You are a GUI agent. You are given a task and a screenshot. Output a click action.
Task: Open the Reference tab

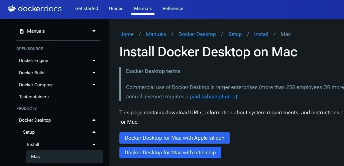pyautogui.click(x=173, y=8)
